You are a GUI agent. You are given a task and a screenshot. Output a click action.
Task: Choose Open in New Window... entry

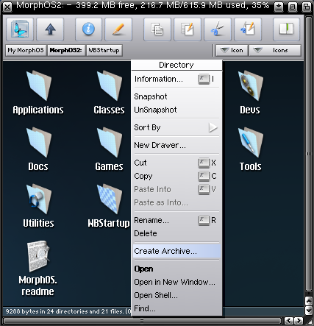[176, 282]
